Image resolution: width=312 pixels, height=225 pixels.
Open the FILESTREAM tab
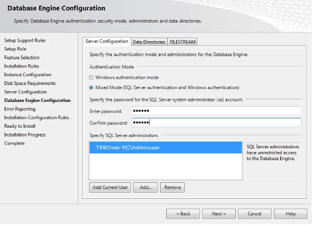182,42
